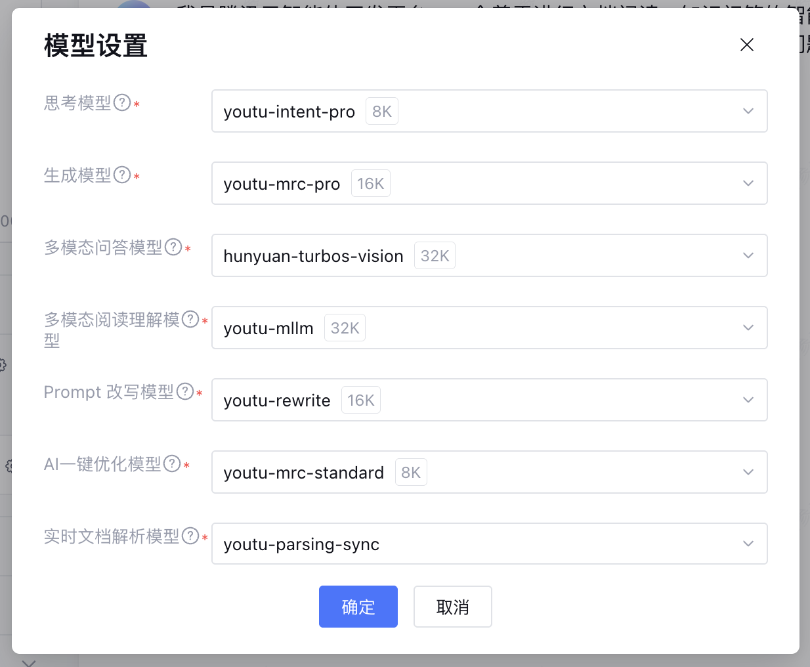Screen dimensions: 810x667
Task: Click the 8K tag next to youtu-intent-pro
Action: coord(382,112)
